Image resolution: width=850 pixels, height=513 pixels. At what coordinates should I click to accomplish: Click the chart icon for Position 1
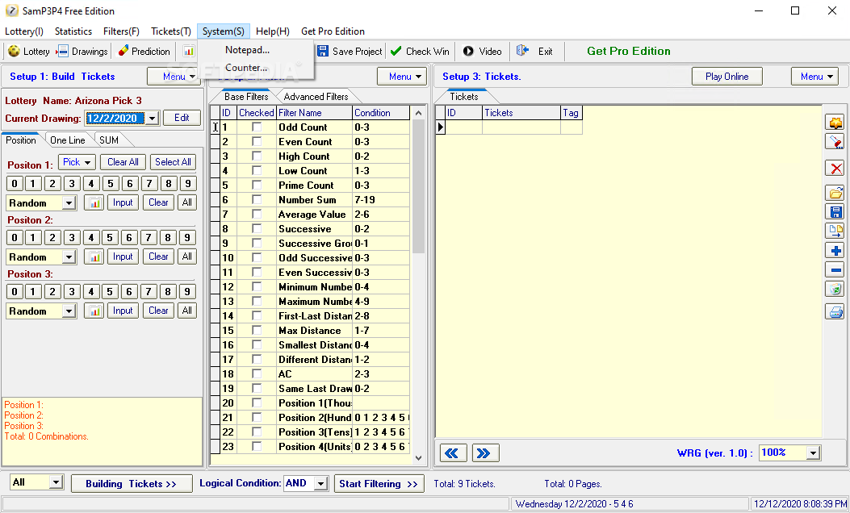pos(94,202)
